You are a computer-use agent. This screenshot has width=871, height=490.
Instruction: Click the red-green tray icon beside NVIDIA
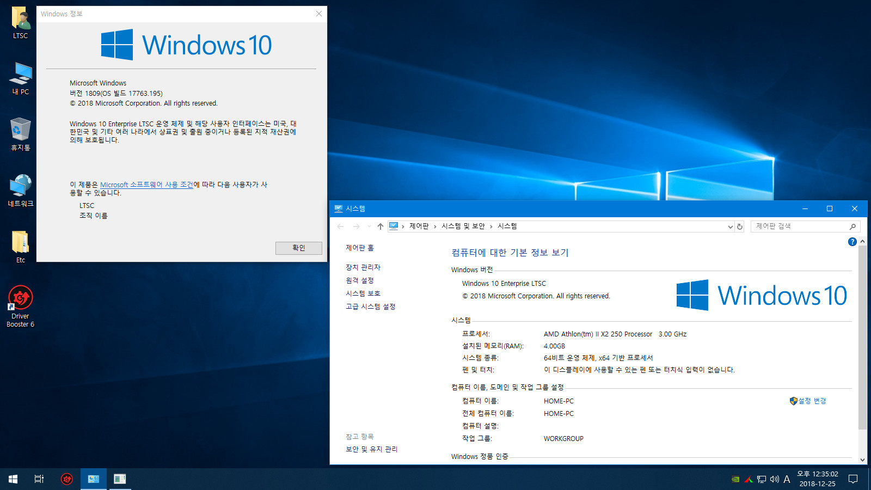coord(749,479)
